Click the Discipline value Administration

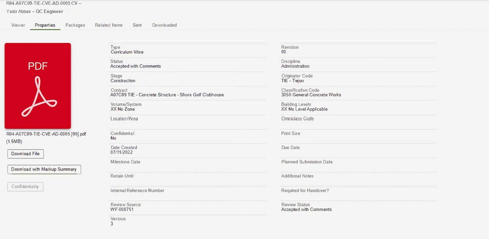coord(295,66)
